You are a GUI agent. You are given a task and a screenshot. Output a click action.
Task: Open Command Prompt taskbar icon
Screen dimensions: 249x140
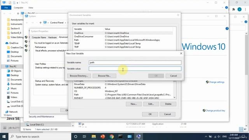[121, 136]
